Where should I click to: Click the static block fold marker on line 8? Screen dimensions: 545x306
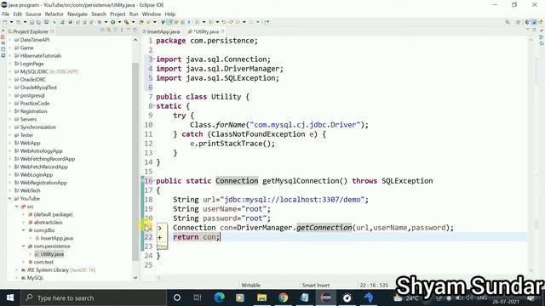coord(154,105)
